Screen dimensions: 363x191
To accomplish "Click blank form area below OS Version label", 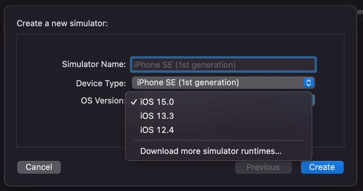I will (70, 128).
